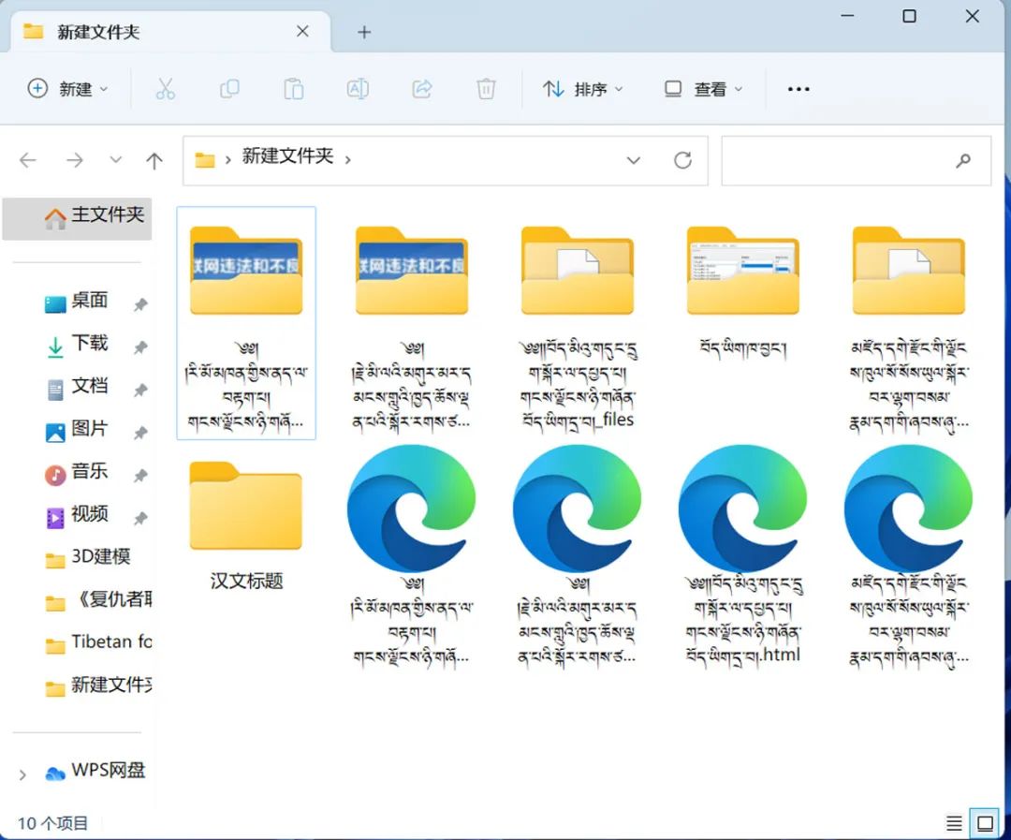The width and height of the screenshot is (1011, 840).
Task: Open the See more ellipsis menu
Action: [798, 89]
